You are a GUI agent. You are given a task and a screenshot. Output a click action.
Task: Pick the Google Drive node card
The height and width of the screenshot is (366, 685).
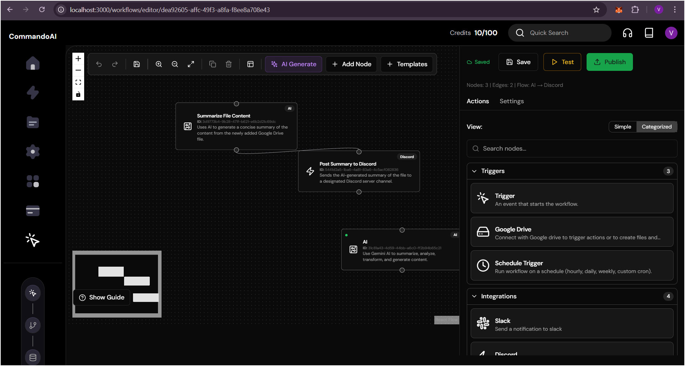tap(572, 232)
